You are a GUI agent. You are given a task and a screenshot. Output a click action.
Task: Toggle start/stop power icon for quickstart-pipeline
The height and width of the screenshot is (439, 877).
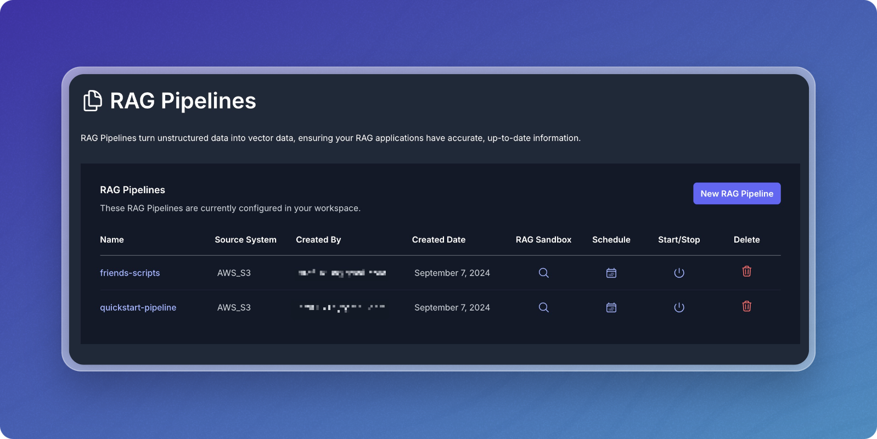679,307
